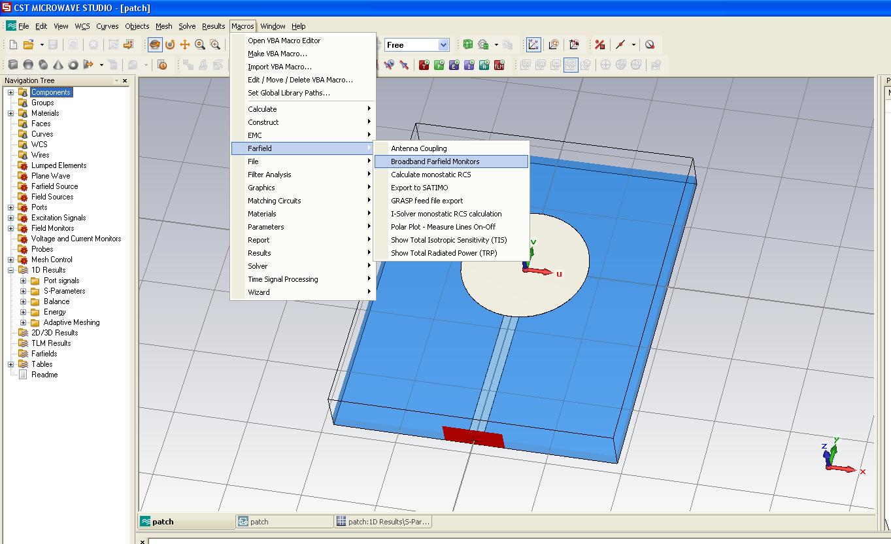Toggle the local WCS coordinate system
Viewport: 891px width, 544px height.
pyautogui.click(x=533, y=44)
